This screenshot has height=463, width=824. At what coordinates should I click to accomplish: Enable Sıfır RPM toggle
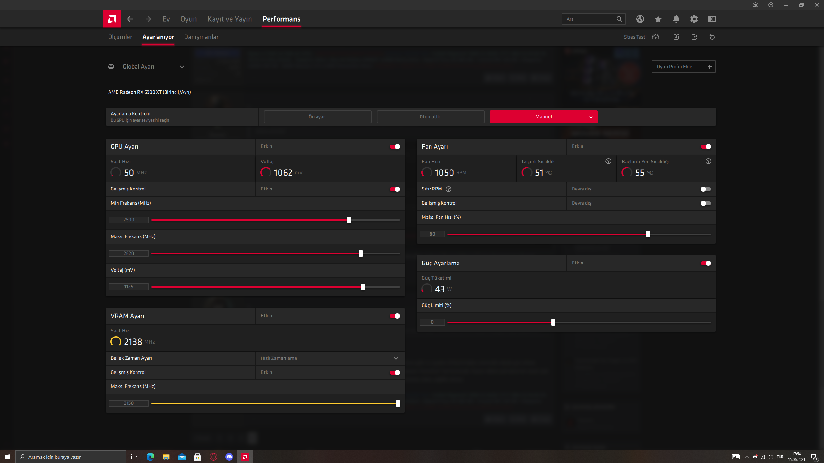(705, 189)
